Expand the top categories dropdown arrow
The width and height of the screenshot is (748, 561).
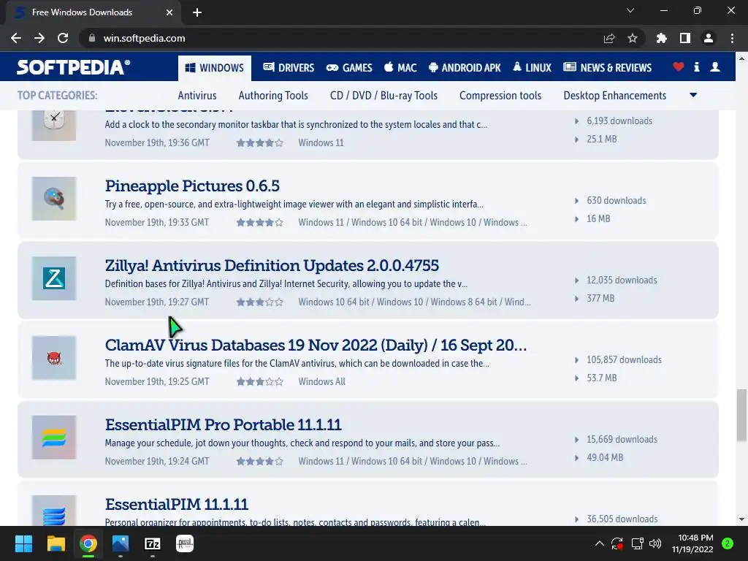point(693,95)
